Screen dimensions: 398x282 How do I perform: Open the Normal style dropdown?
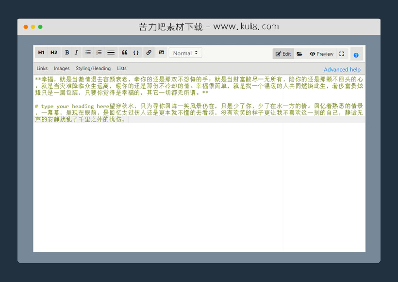185,53
